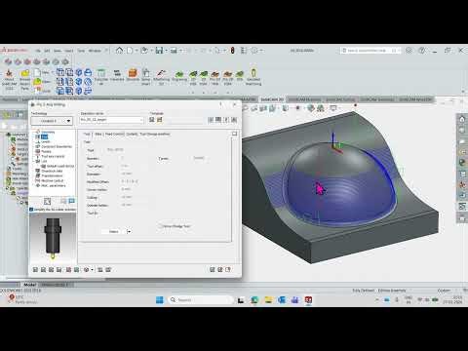Open the Constraint boundaries page
The width and height of the screenshot is (468, 351).
pyautogui.click(x=57, y=146)
